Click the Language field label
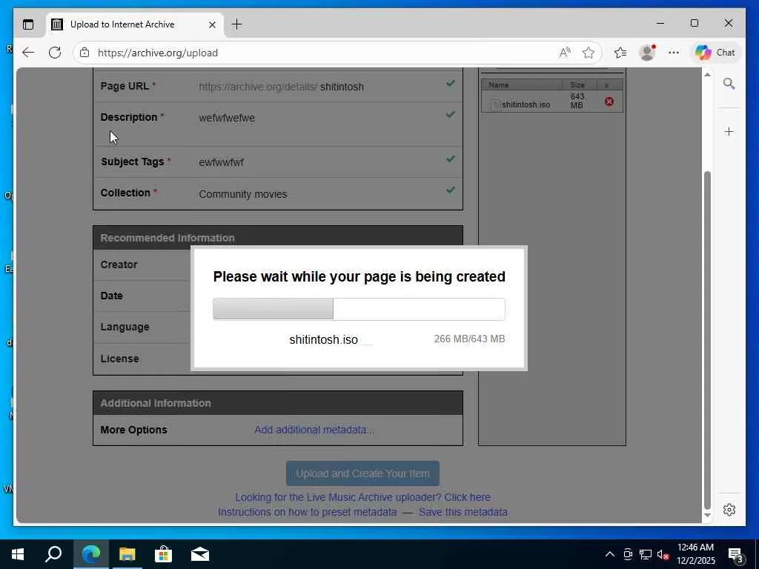 (x=125, y=327)
